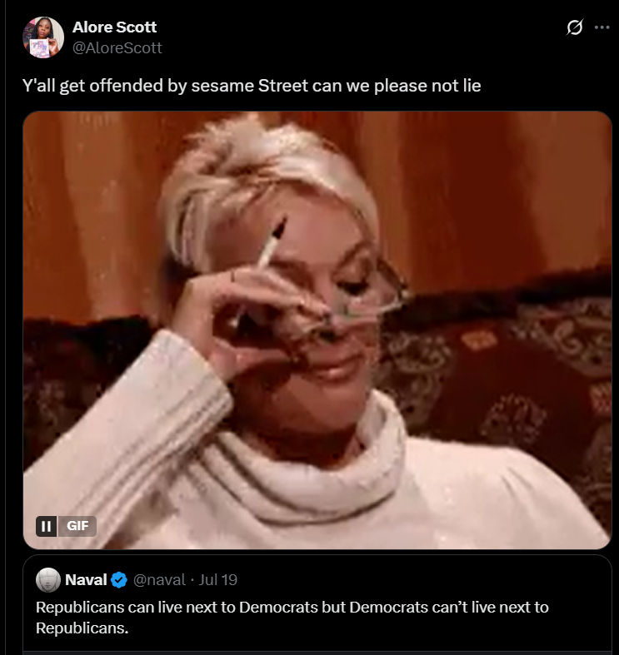Screen dimensions: 619x655
Task: Open Alore Scott's profile picture
Action: pos(43,37)
